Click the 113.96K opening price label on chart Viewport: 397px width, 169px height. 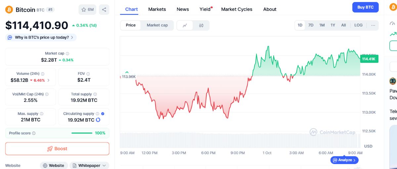click(x=129, y=76)
